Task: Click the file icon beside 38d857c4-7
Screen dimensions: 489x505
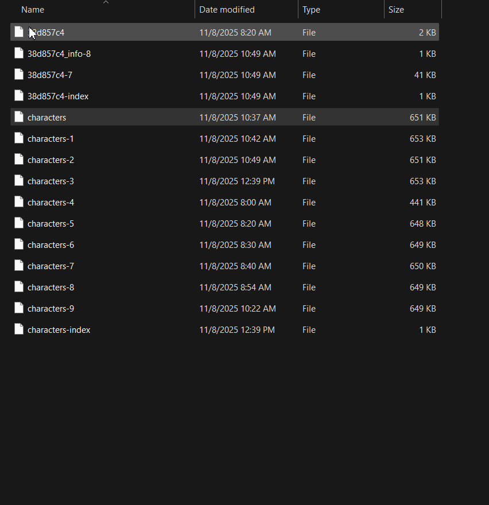Action: pos(19,75)
